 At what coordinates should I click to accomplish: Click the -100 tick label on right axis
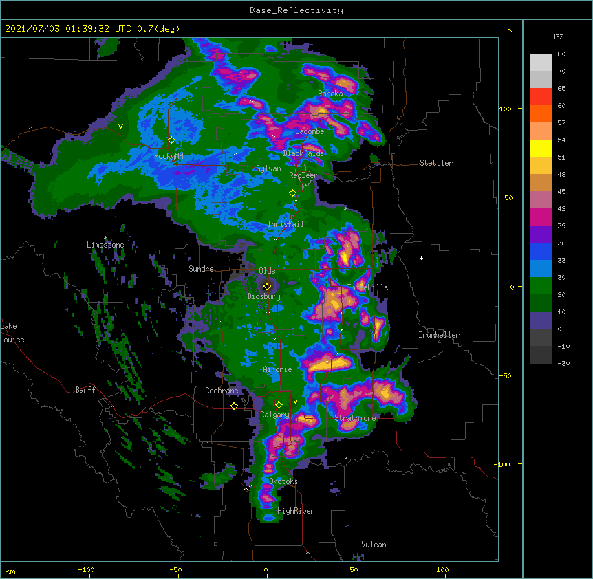(x=503, y=464)
